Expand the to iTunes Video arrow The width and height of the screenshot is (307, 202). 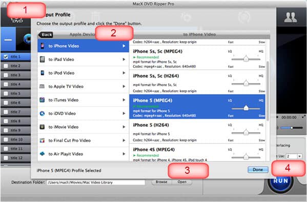(124, 100)
